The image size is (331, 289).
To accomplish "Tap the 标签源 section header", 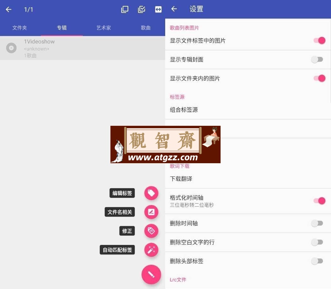I will [177, 97].
